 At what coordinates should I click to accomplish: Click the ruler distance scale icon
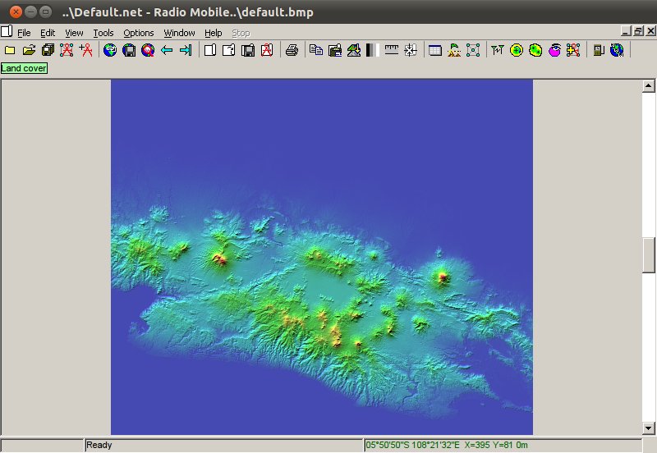tap(392, 51)
